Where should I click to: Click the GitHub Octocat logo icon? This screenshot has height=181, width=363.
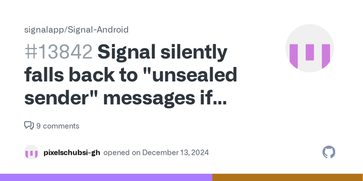click(329, 152)
